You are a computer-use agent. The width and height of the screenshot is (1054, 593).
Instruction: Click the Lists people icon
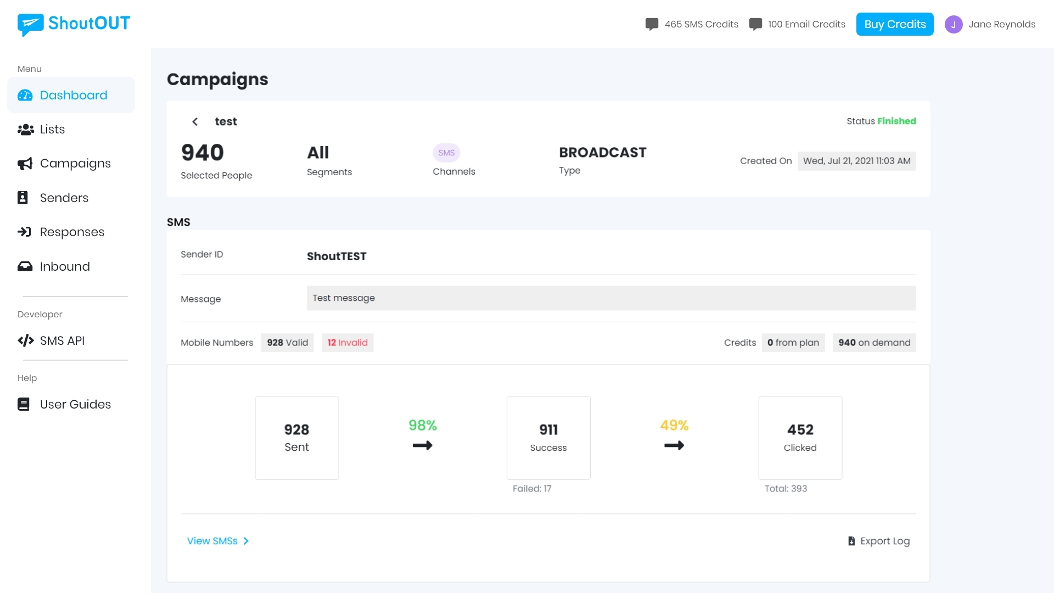[x=25, y=130]
